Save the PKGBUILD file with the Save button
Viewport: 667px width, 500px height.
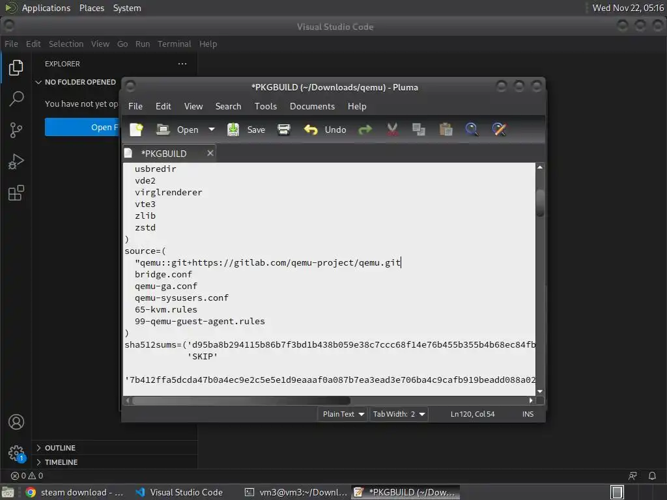coord(246,130)
